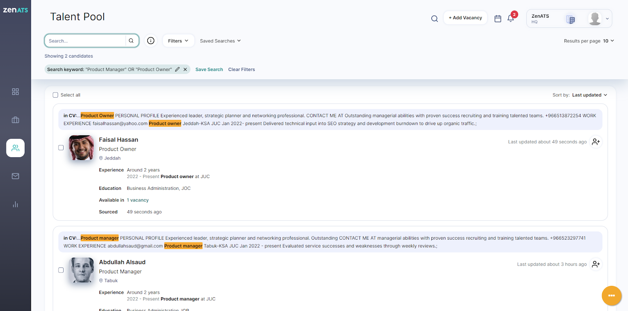Tick the Select all checkbox
Image resolution: width=628 pixels, height=311 pixels.
[x=55, y=95]
